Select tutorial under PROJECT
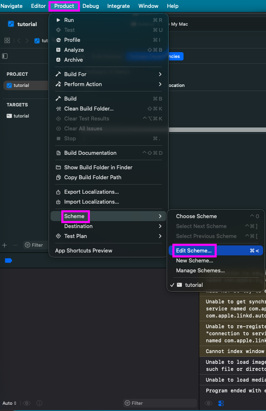266x411 pixels. click(x=25, y=85)
